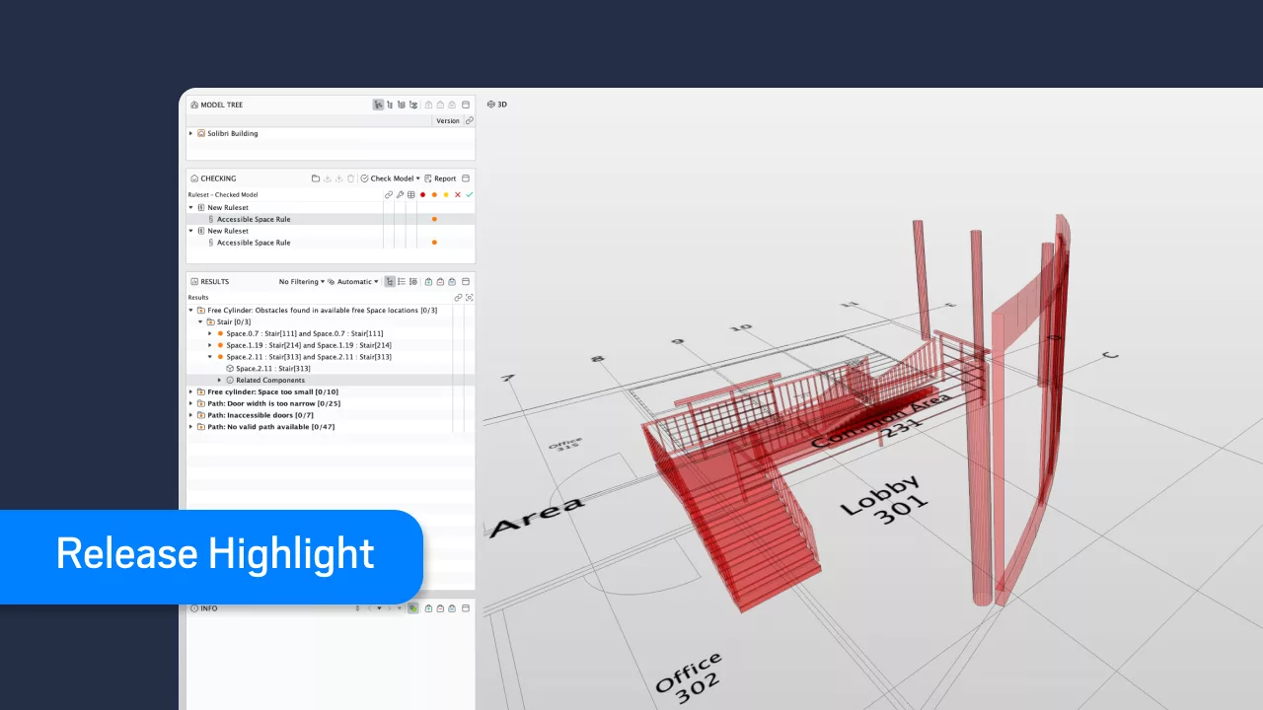Click the zoom-to-result icon in Results header

469,297
